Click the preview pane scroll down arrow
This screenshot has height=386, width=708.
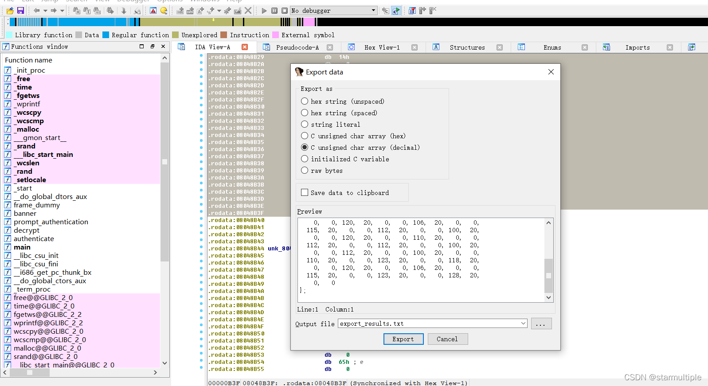548,297
